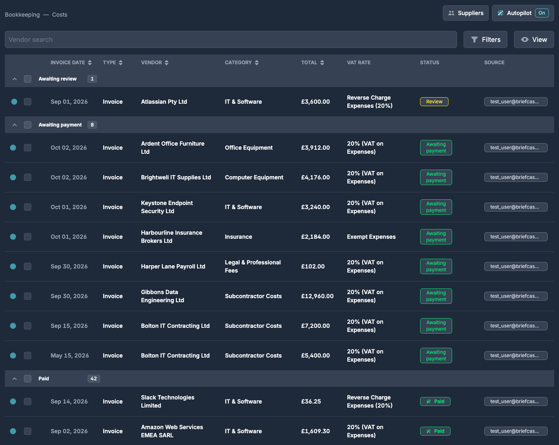The width and height of the screenshot is (559, 445).
Task: Select vendor name Brightwell IT Supplies Ltd
Action: (176, 177)
